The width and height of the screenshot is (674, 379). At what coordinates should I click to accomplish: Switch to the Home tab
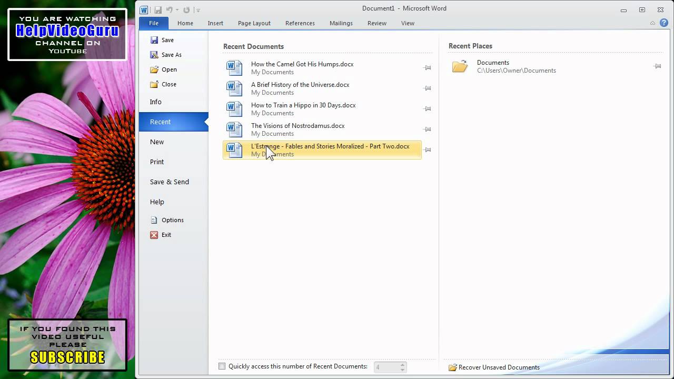[185, 23]
